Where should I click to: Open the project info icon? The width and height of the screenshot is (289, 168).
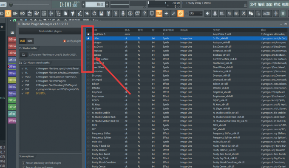[130, 14]
